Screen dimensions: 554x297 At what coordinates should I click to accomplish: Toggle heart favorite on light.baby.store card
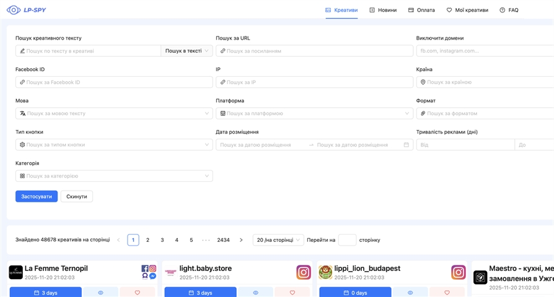(x=292, y=293)
